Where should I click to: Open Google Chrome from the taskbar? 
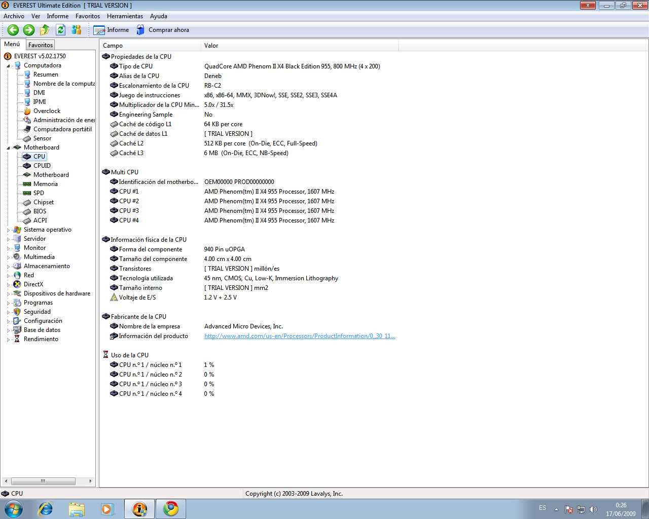pyautogui.click(x=171, y=509)
